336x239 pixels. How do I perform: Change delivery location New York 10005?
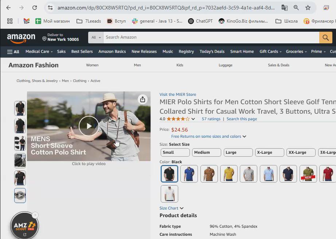click(60, 37)
